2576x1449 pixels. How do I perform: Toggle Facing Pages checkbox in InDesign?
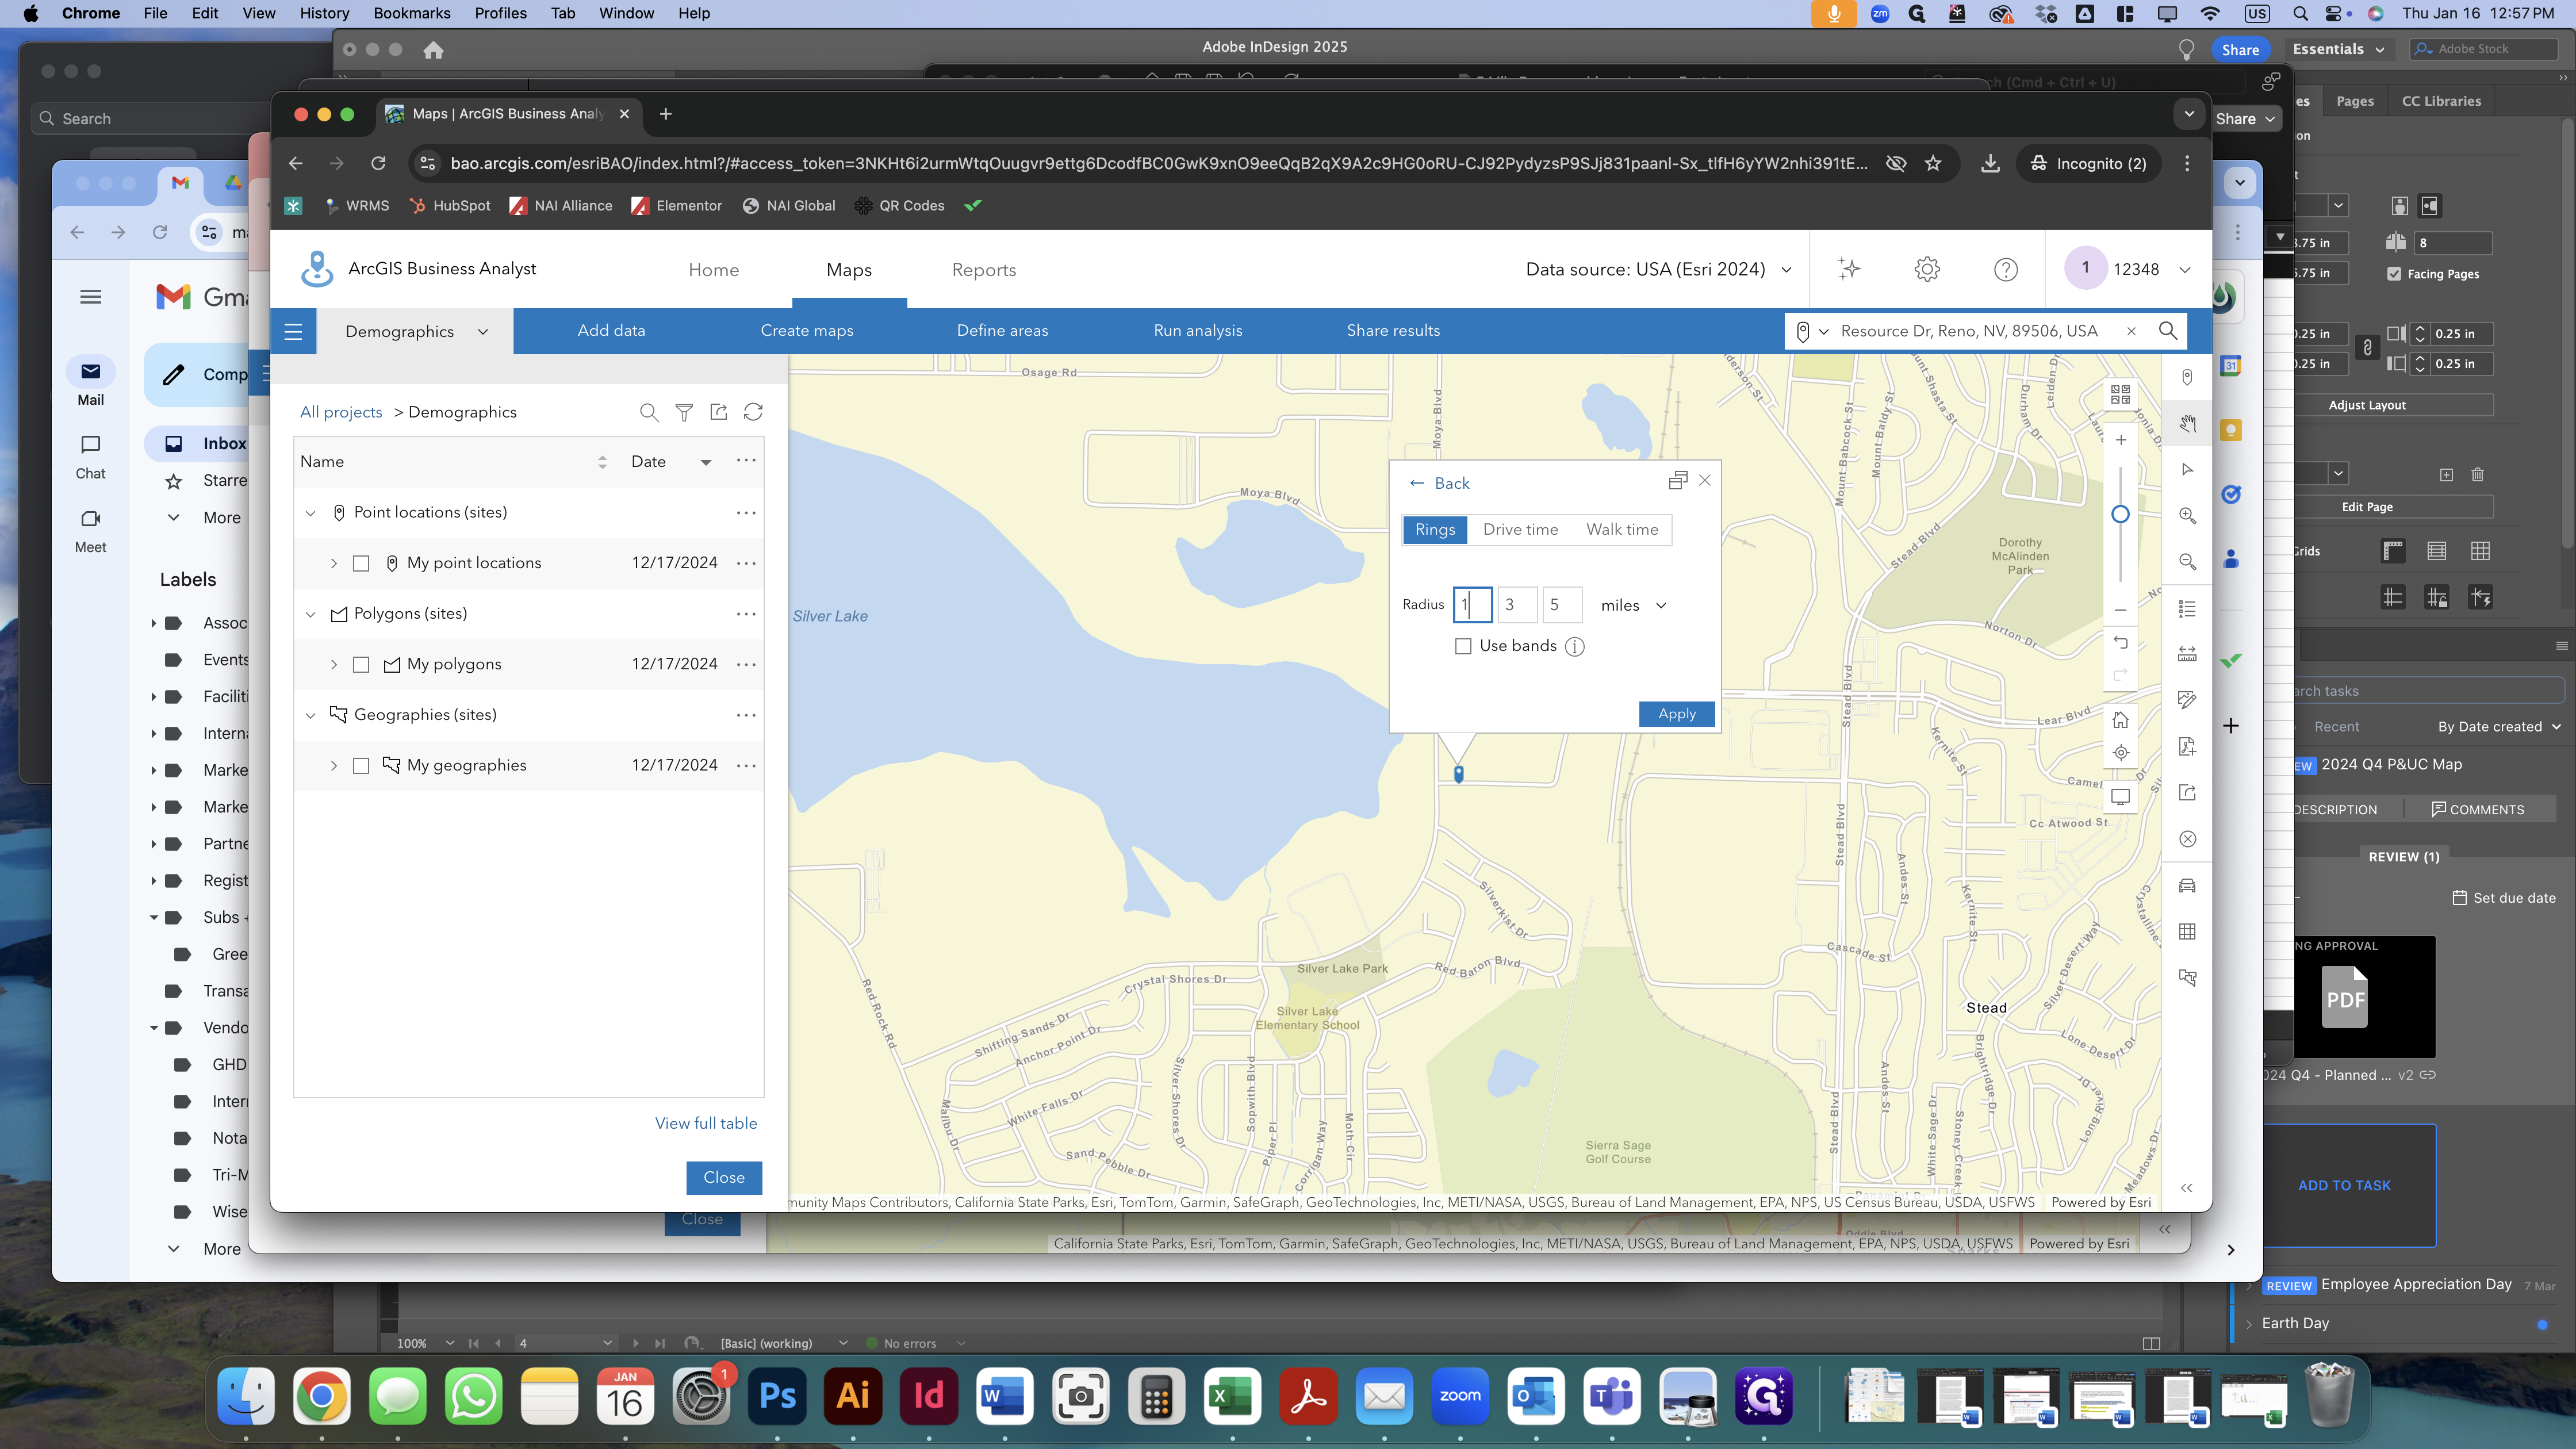click(x=2394, y=273)
